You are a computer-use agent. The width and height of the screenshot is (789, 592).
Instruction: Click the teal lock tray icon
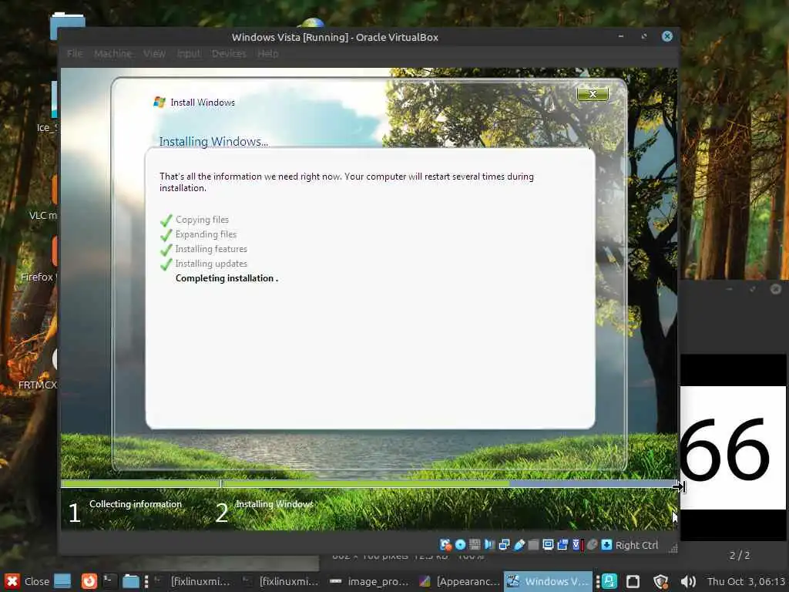click(x=609, y=581)
